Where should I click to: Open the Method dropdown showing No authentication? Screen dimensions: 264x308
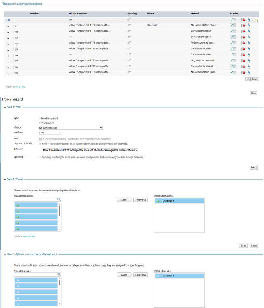tap(71, 128)
